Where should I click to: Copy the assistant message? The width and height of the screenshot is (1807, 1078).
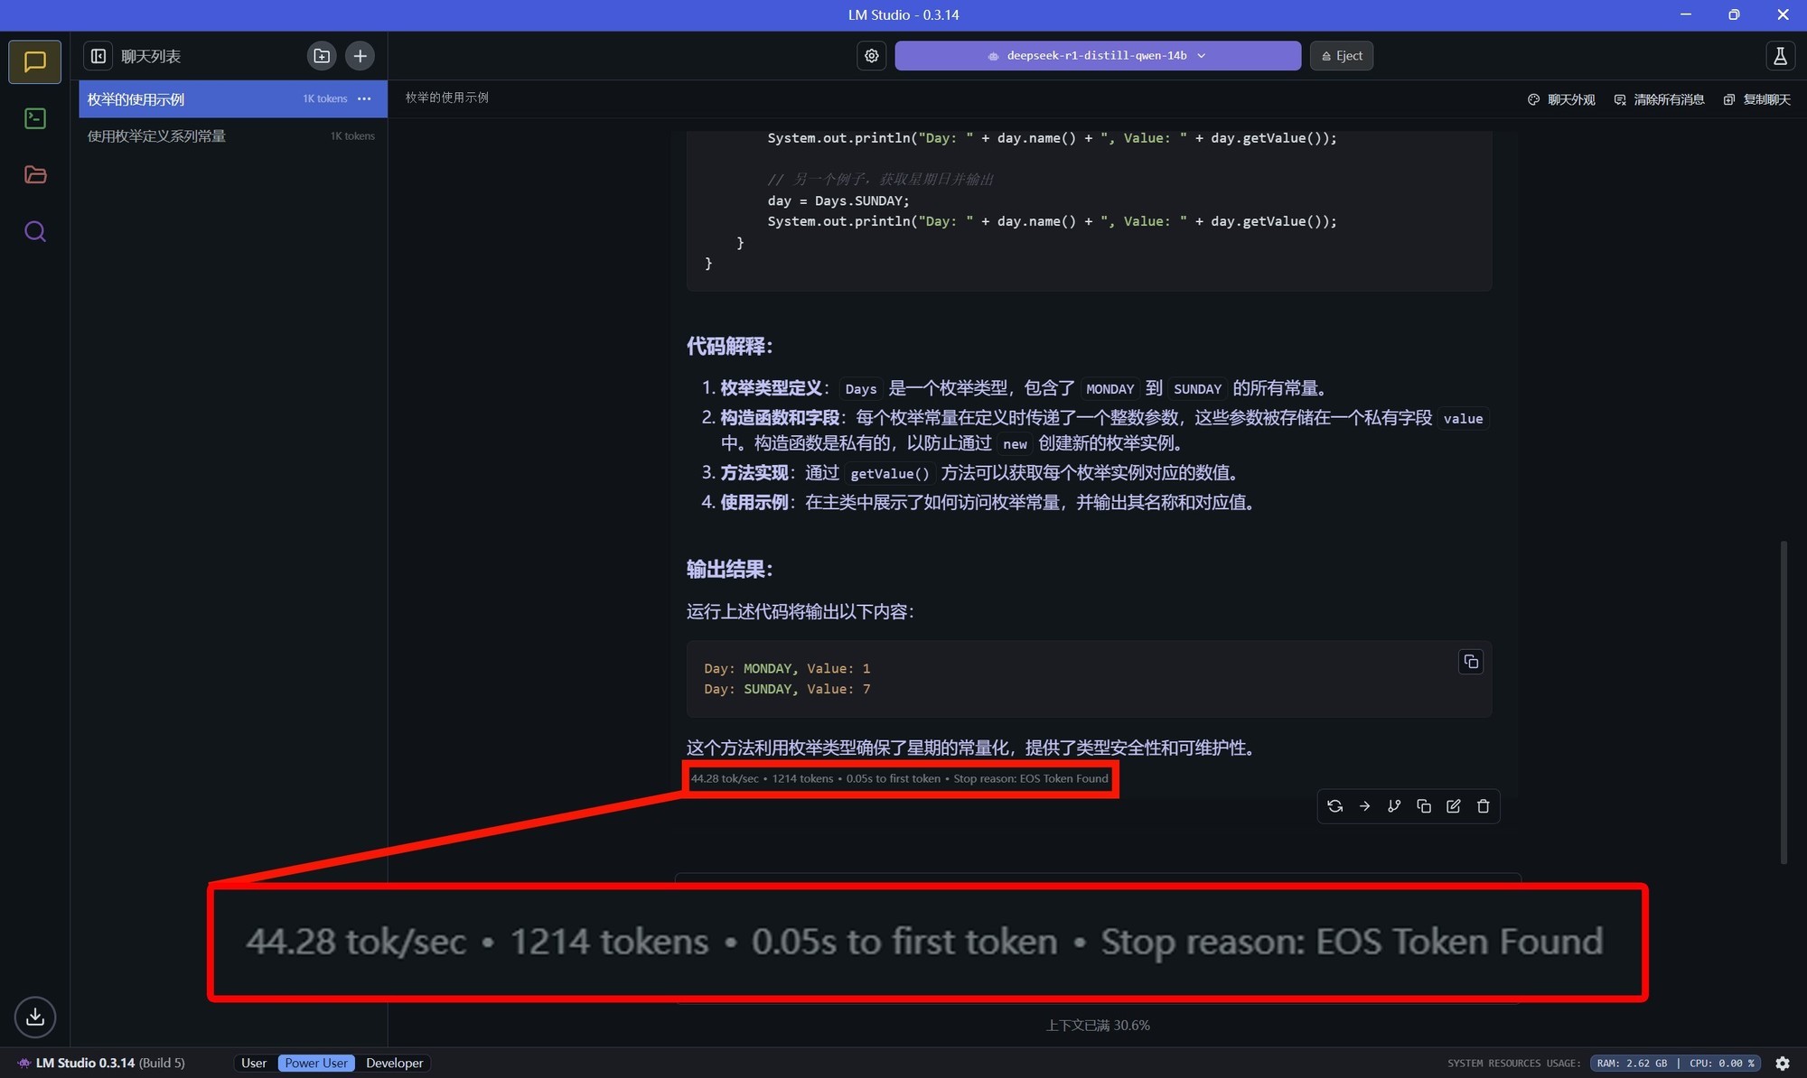1424,806
